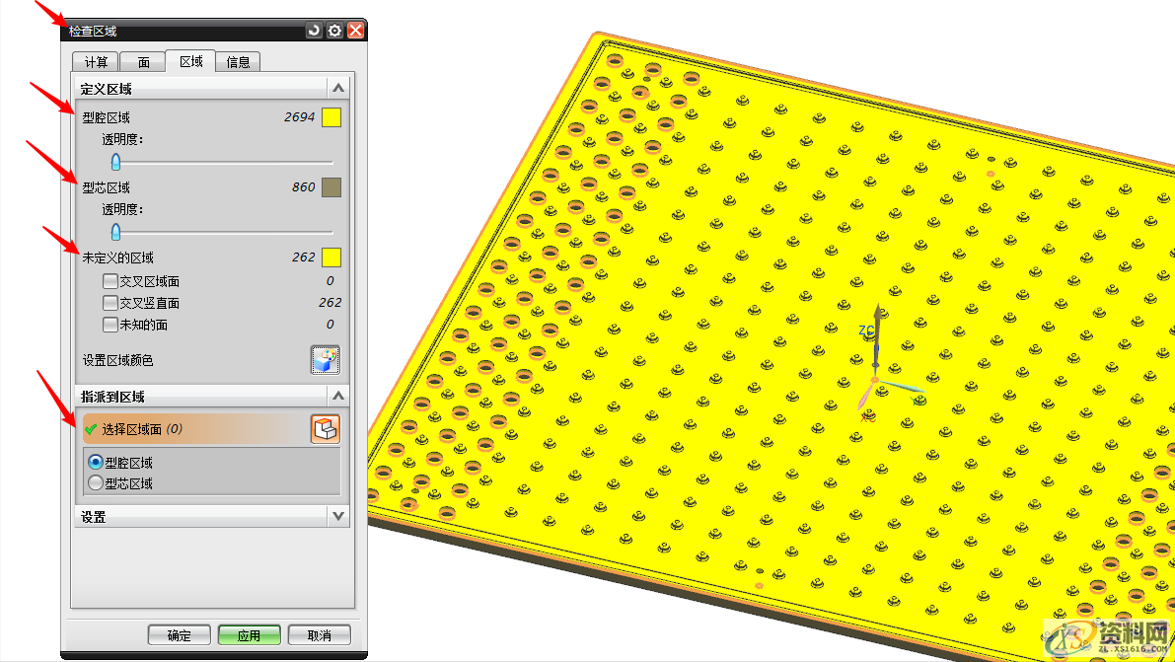This screenshot has height=662, width=1175.
Task: Close the 检查区域 dialog
Action: 356,31
